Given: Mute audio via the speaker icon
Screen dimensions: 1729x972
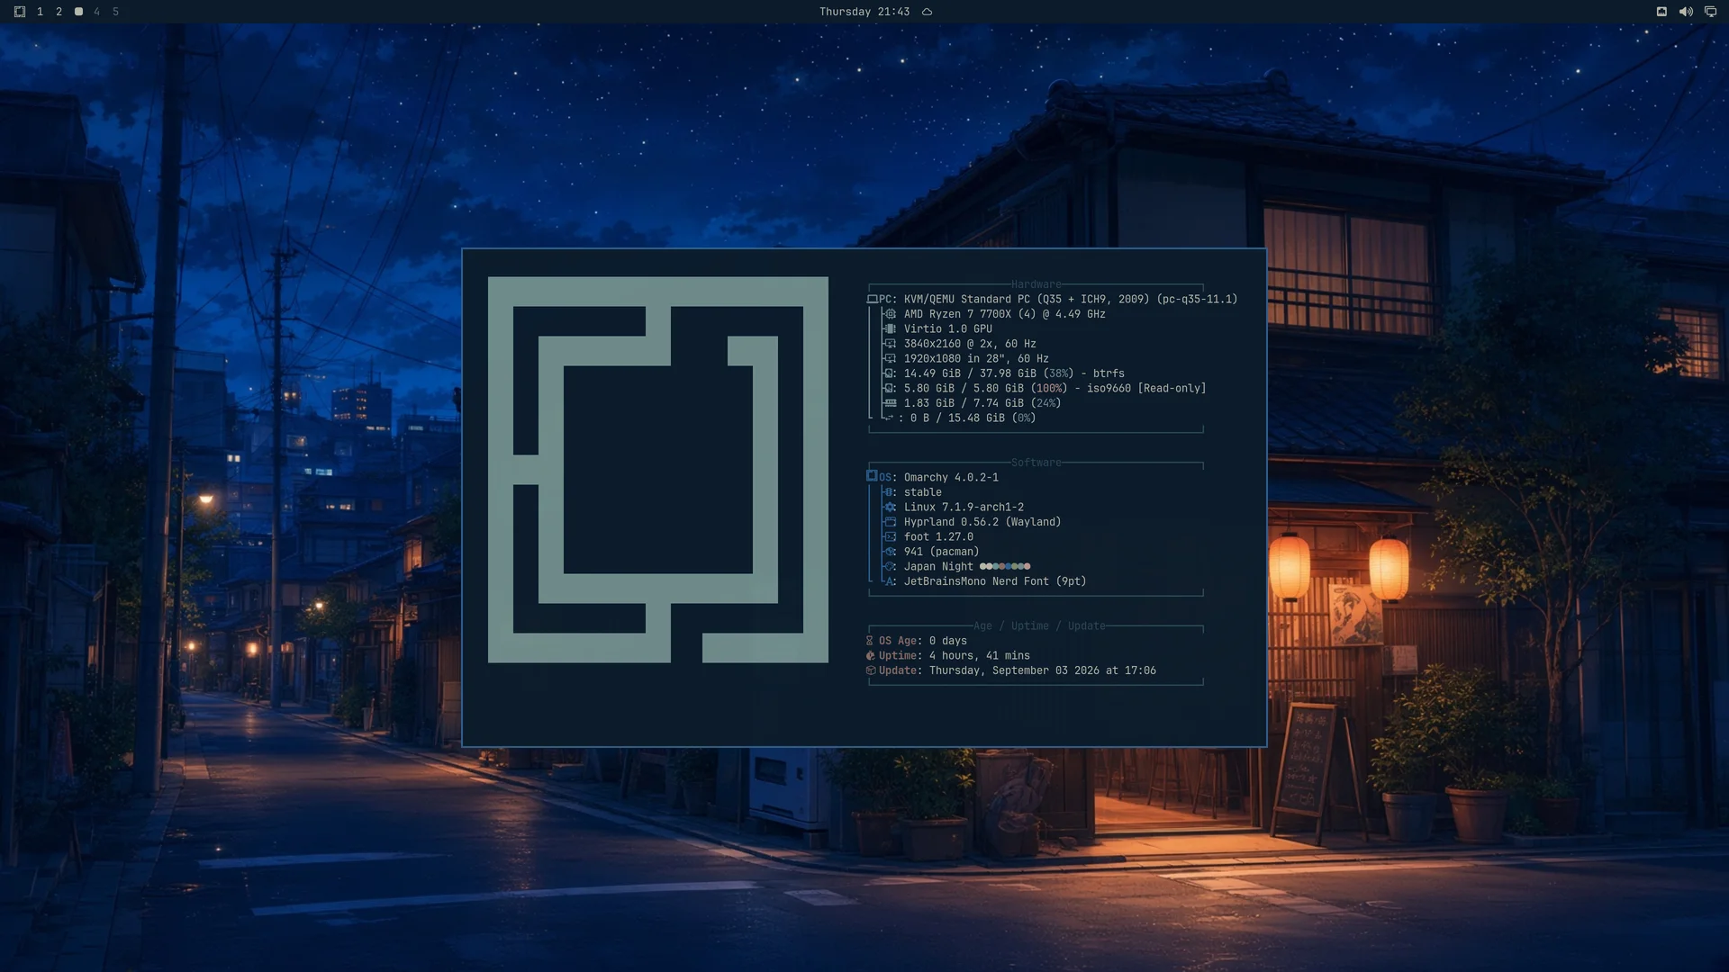Looking at the screenshot, I should tap(1686, 12).
